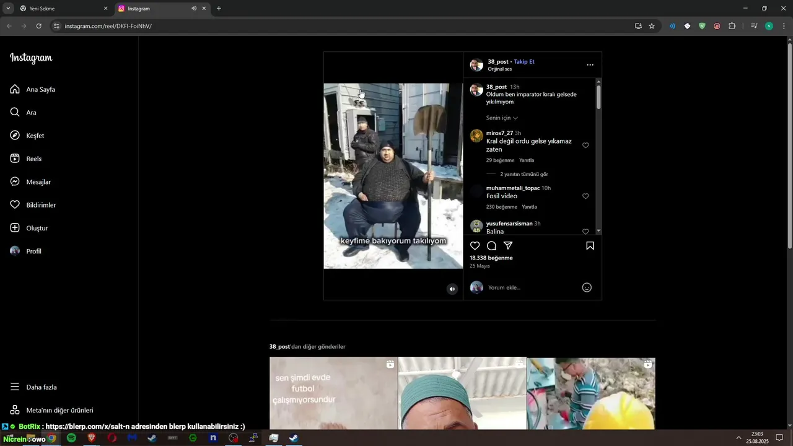
Task: Open Keşfet explore page
Action: coord(27,136)
